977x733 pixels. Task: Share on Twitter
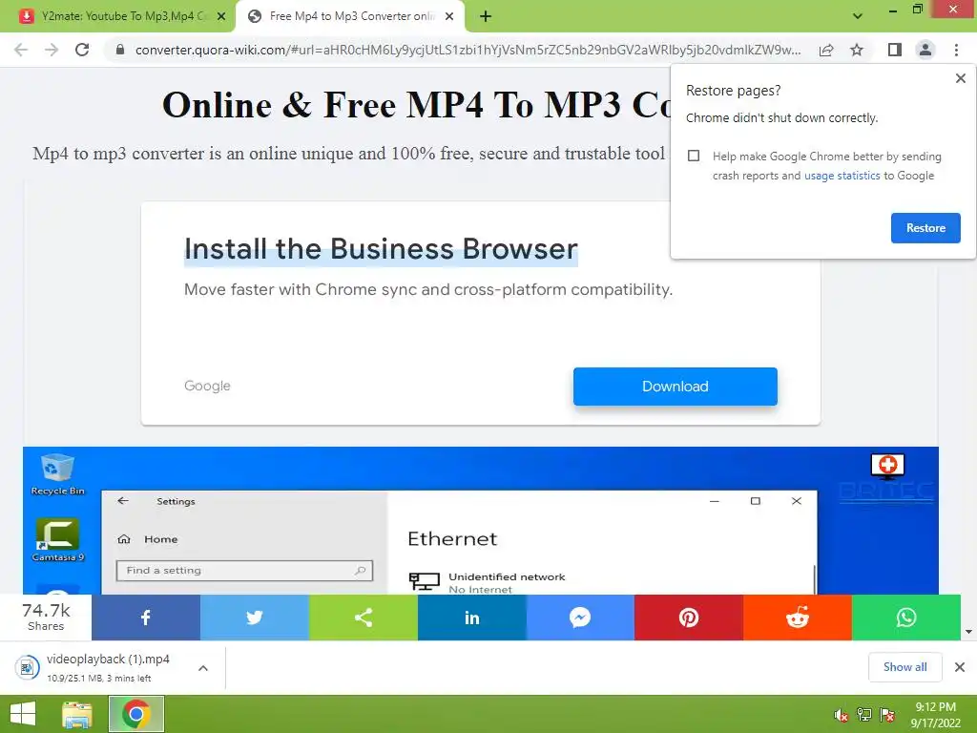coord(254,618)
